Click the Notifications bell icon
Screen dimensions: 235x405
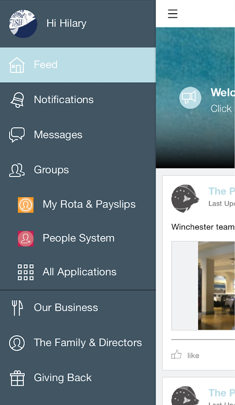point(17,100)
